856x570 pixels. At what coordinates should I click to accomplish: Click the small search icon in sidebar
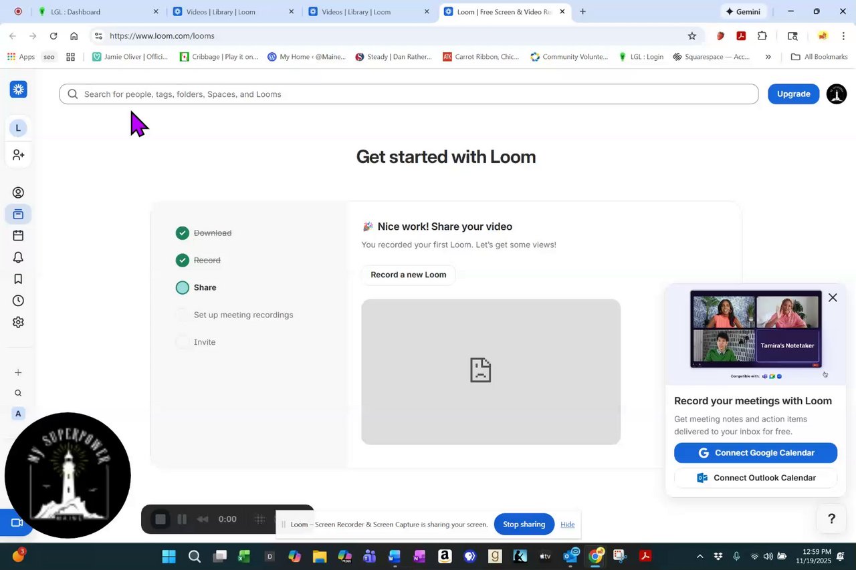[18, 393]
